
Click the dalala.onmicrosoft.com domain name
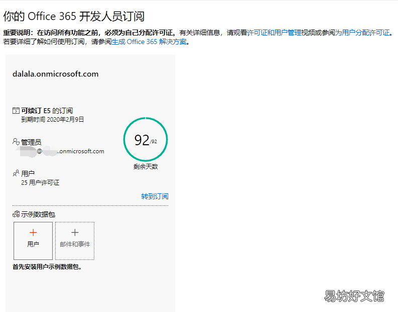(55, 74)
